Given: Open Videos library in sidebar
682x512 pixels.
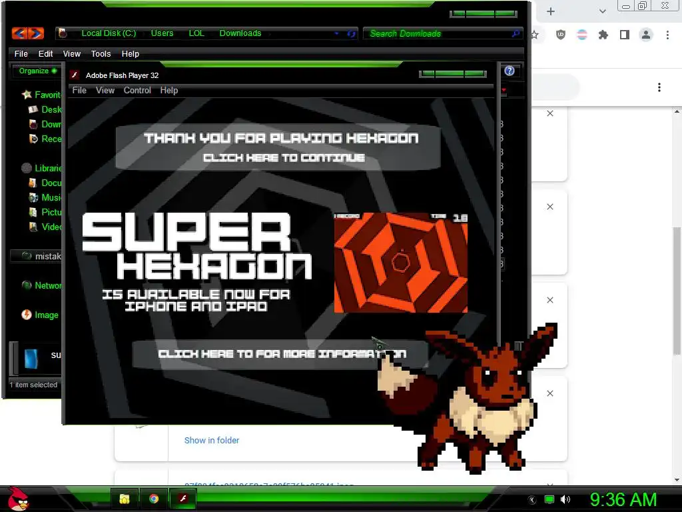Looking at the screenshot, I should (46, 227).
